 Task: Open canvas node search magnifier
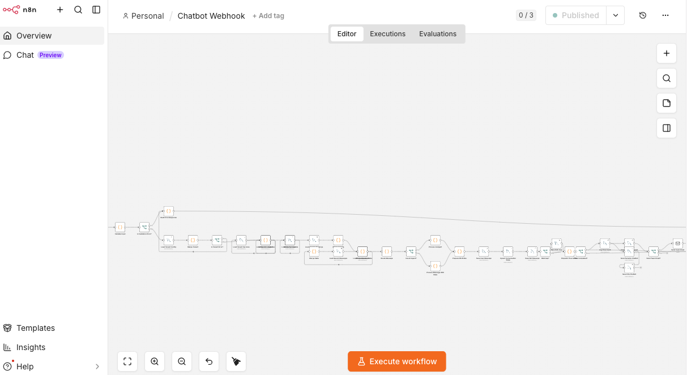click(667, 78)
